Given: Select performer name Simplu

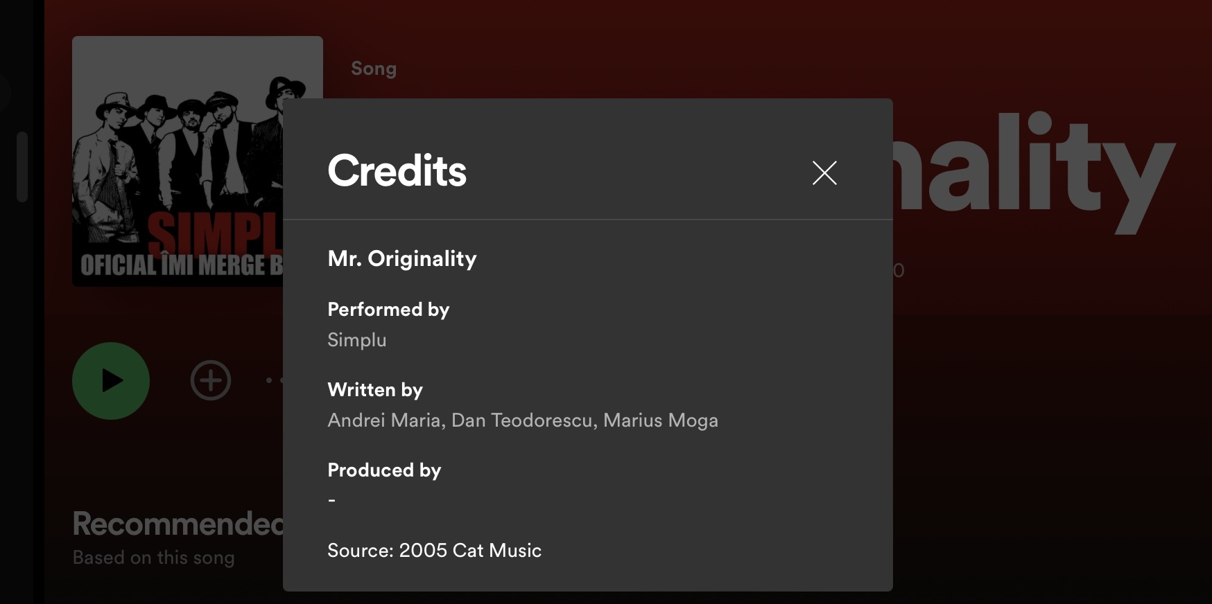Looking at the screenshot, I should coord(356,340).
